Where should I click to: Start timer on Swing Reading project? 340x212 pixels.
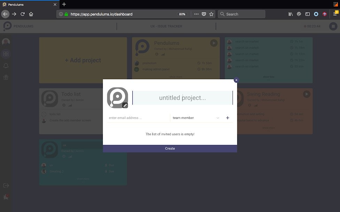pos(307,94)
